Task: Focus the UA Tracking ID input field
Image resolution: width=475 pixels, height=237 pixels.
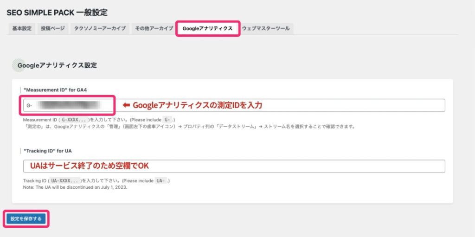Action: point(234,166)
